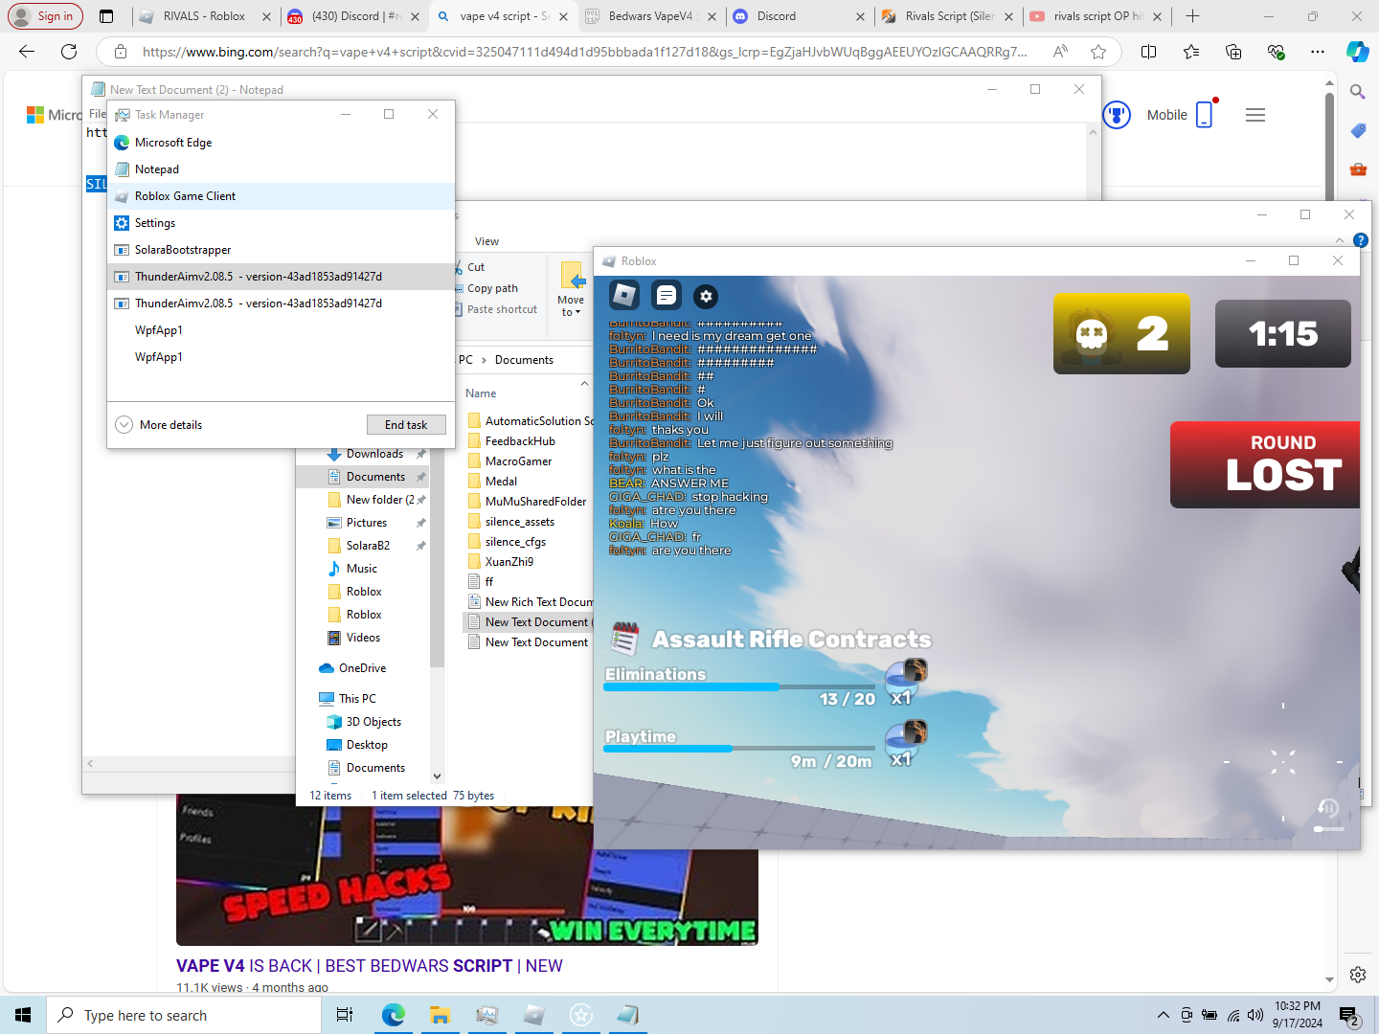Image resolution: width=1379 pixels, height=1034 pixels.
Task: Open Edge settings and more ellipsis
Action: [1318, 52]
